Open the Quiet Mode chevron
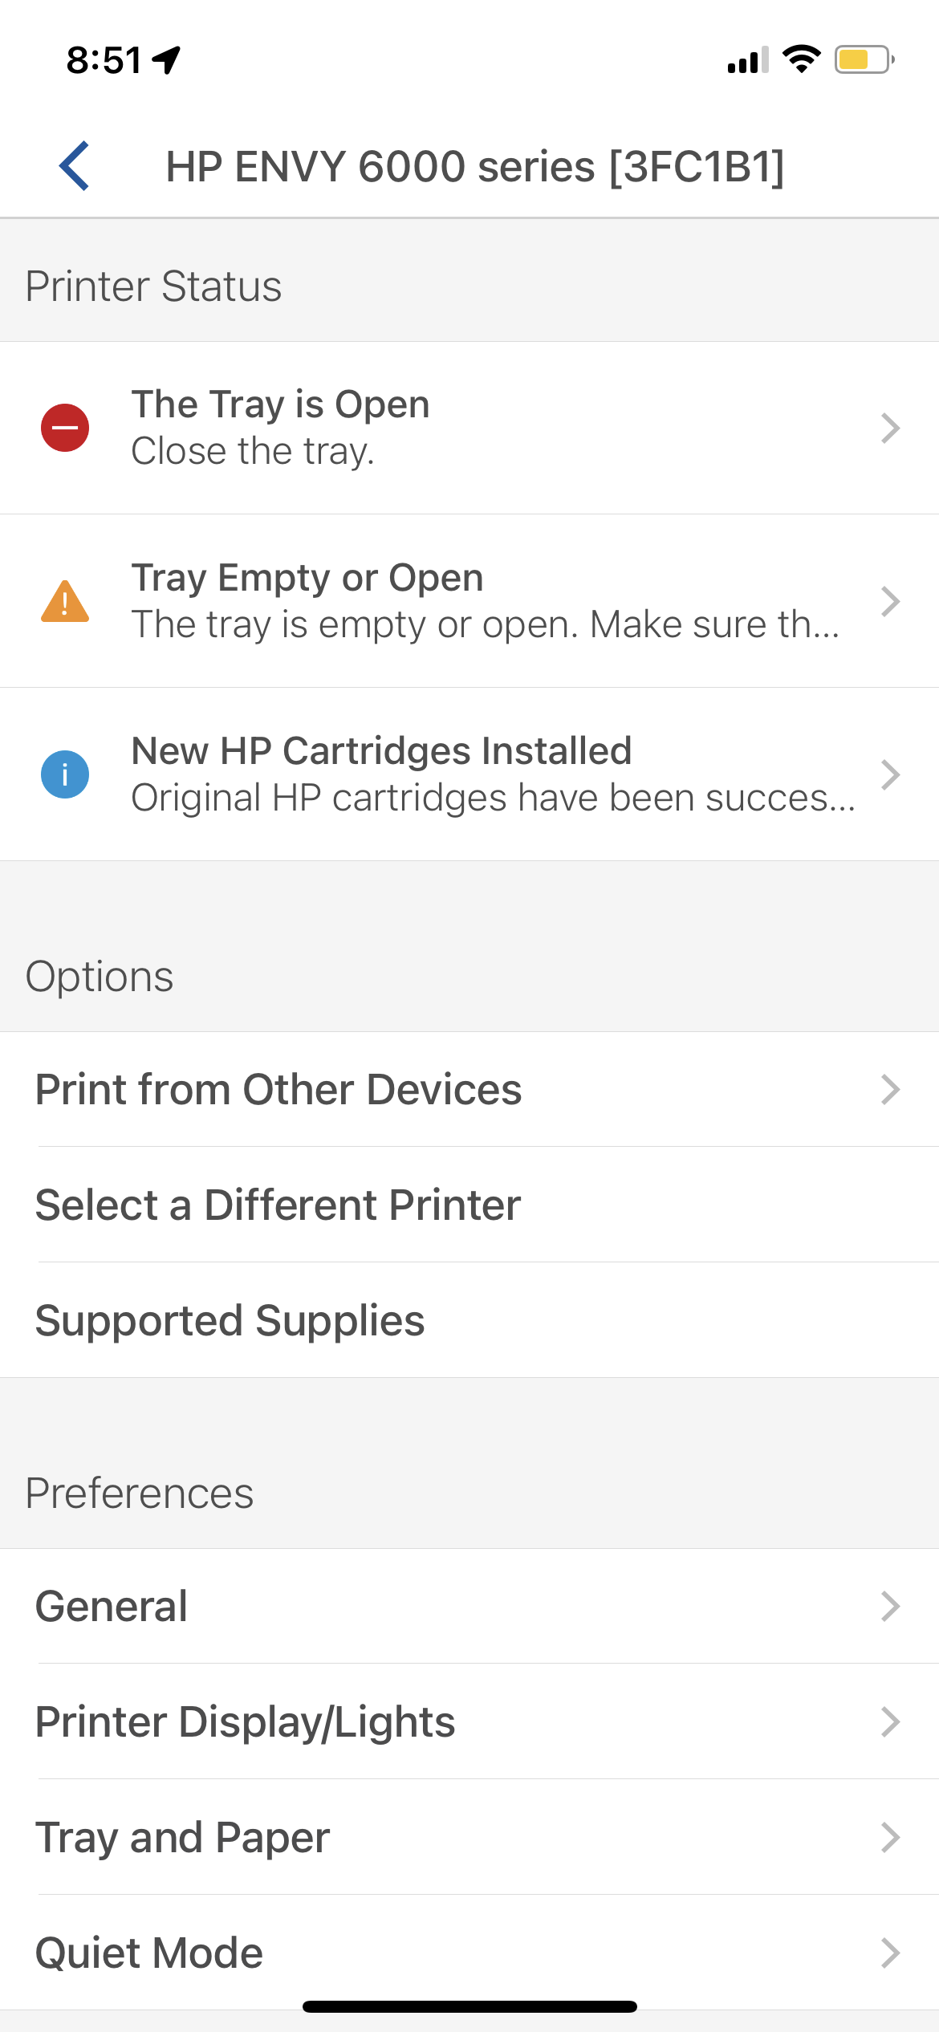Screen dimensions: 939x2032 [889, 1953]
